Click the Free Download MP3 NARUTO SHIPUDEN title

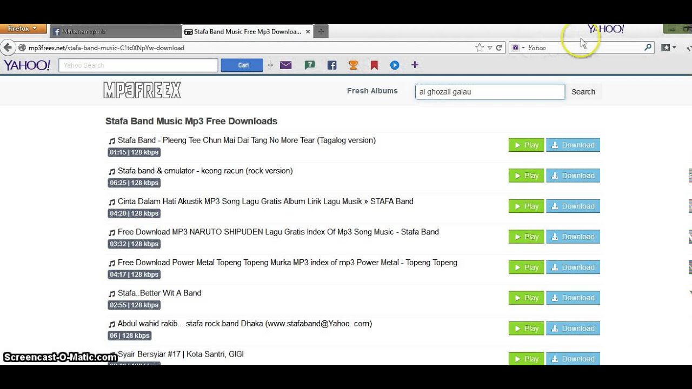278,232
